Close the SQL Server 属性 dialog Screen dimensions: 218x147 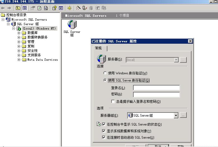[x=190, y=41]
